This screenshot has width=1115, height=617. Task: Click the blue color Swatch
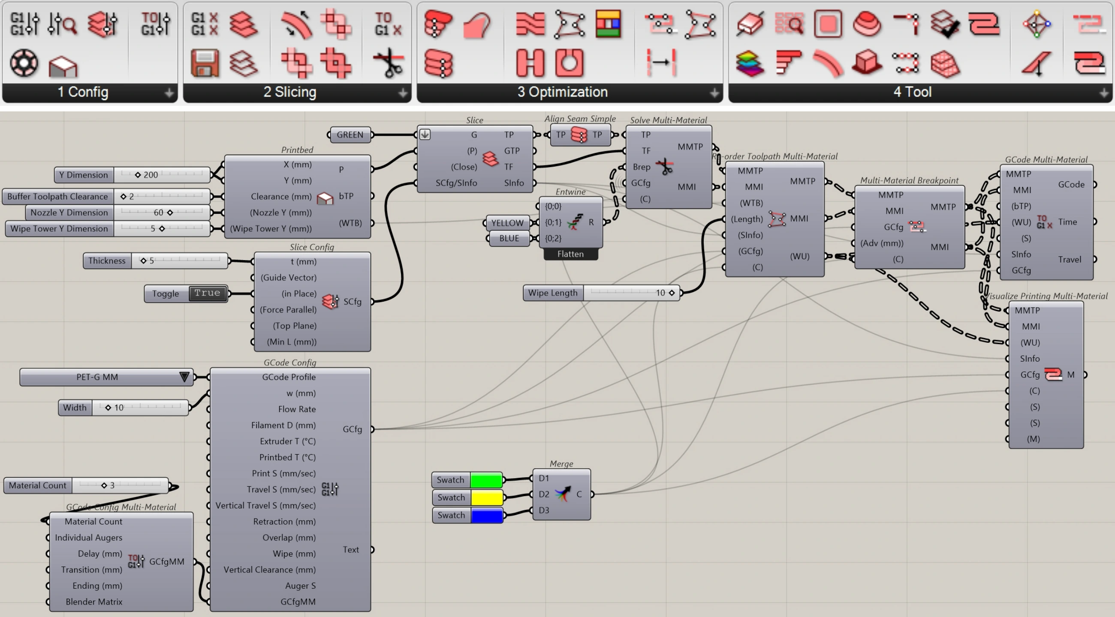coord(486,515)
